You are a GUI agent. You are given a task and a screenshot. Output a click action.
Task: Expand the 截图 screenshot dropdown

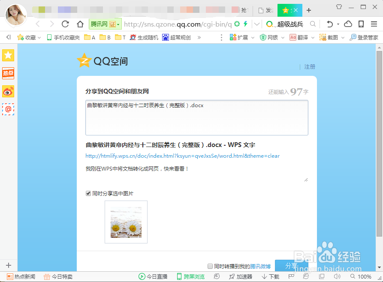coord(343,38)
